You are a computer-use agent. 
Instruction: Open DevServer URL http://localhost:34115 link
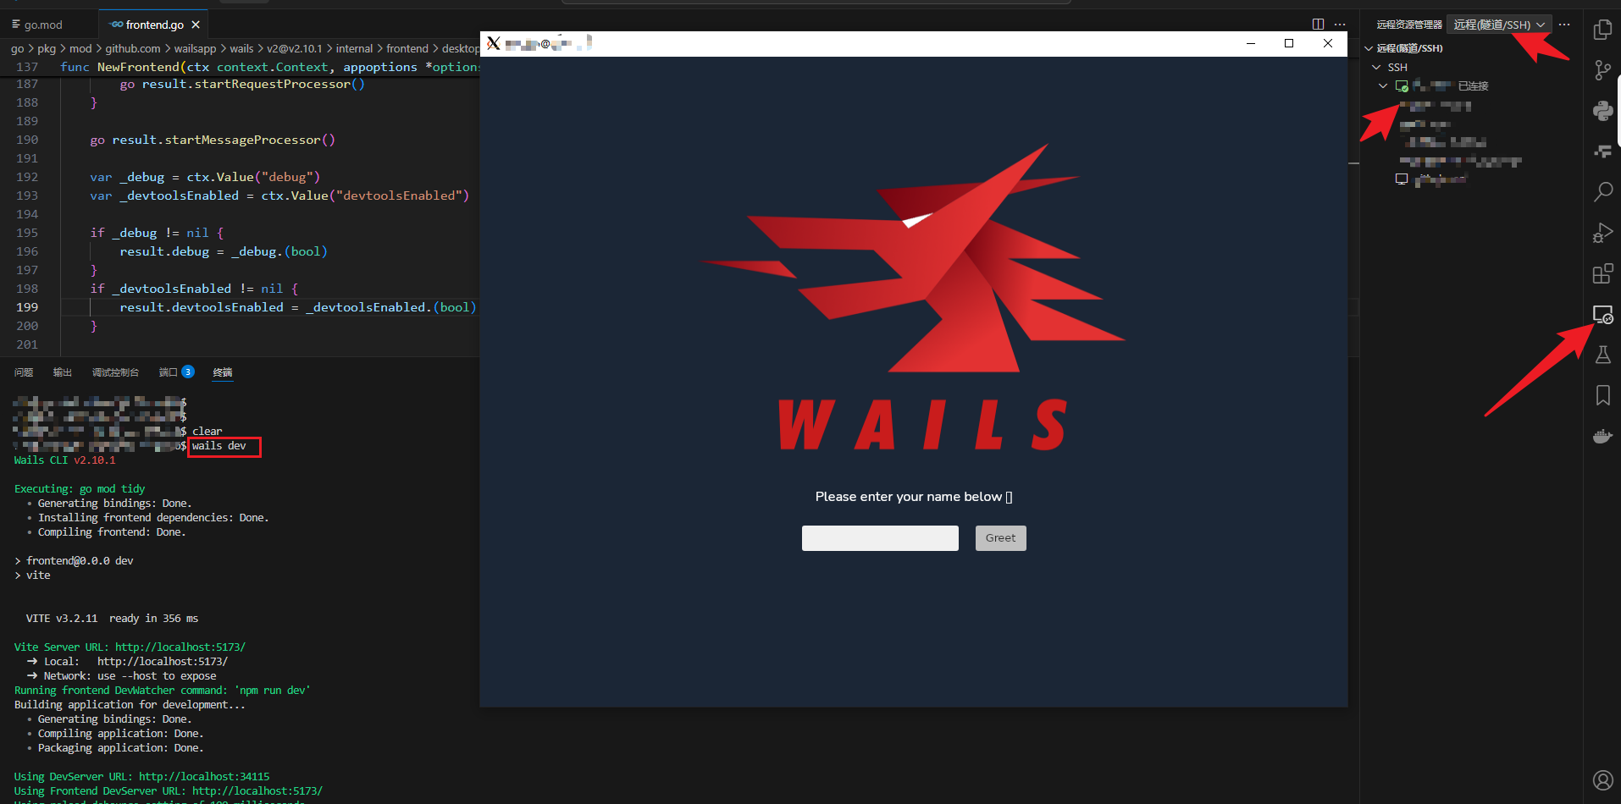[204, 777]
